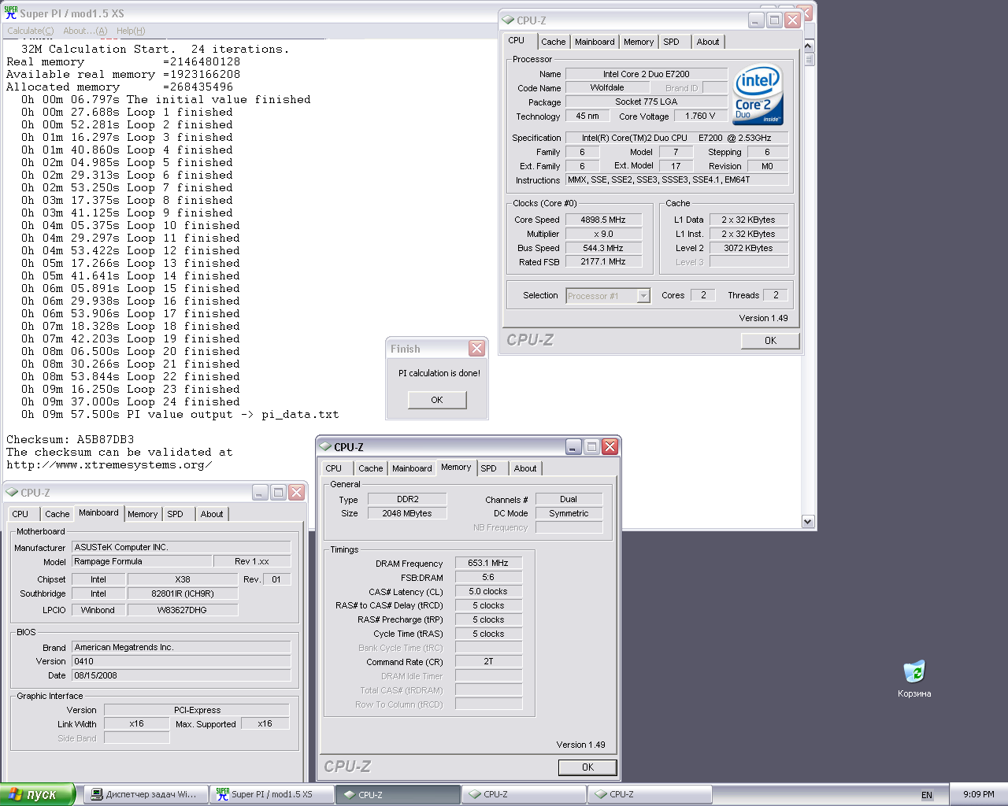Click the system tray clock 9:09 PM

[x=979, y=794]
